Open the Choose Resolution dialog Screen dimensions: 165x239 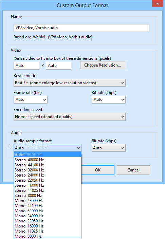[x=103, y=65]
